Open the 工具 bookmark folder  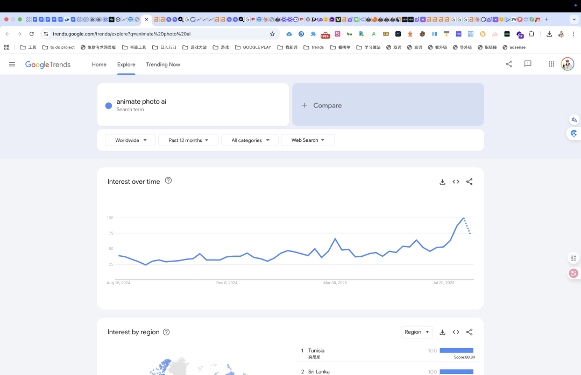[x=28, y=47]
